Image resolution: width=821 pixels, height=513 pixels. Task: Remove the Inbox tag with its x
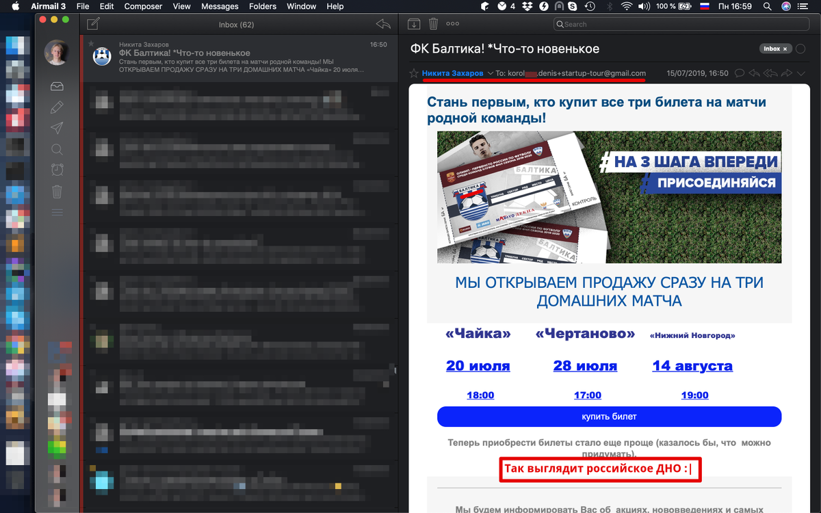(785, 49)
